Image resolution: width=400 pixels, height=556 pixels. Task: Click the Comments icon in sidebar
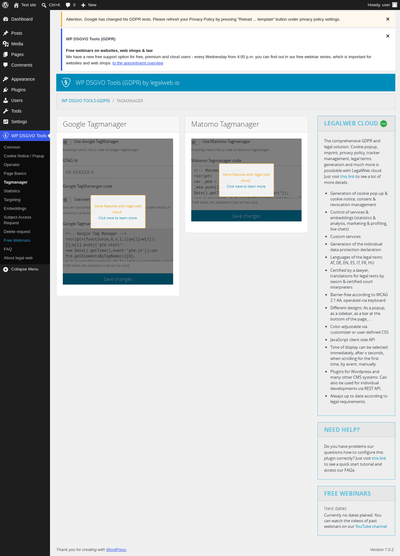[x=6, y=65]
